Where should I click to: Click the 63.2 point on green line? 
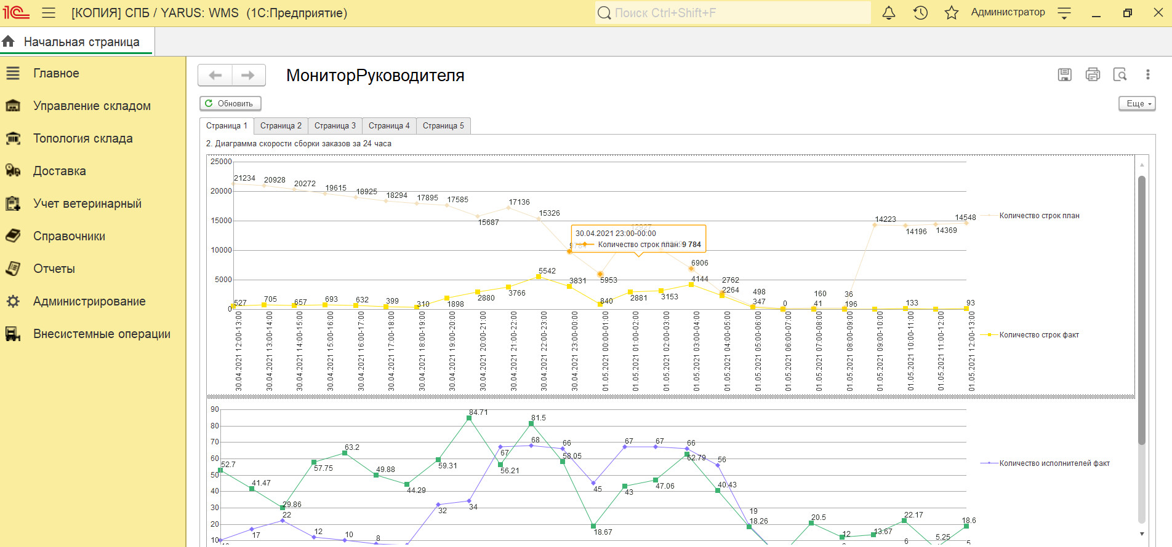[345, 453]
